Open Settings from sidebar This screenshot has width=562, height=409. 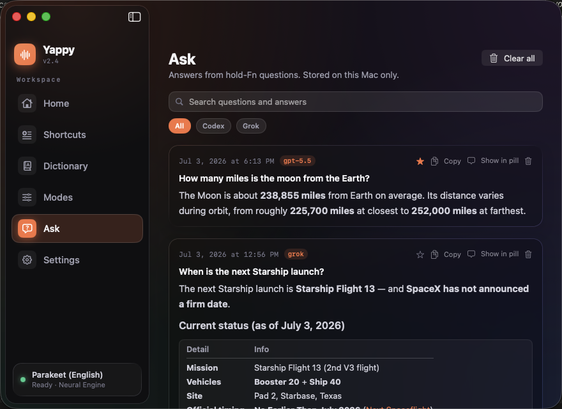click(x=77, y=259)
